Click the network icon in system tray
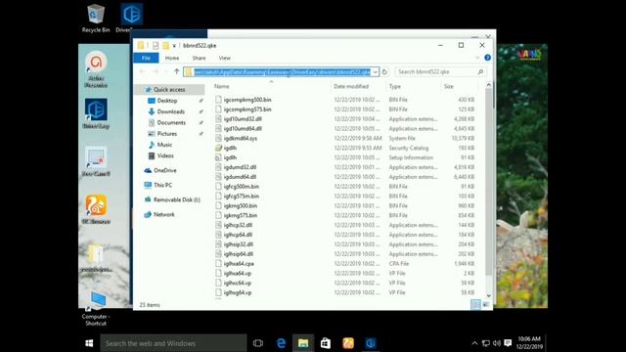Screen dimensions: 626x352 [486, 343]
